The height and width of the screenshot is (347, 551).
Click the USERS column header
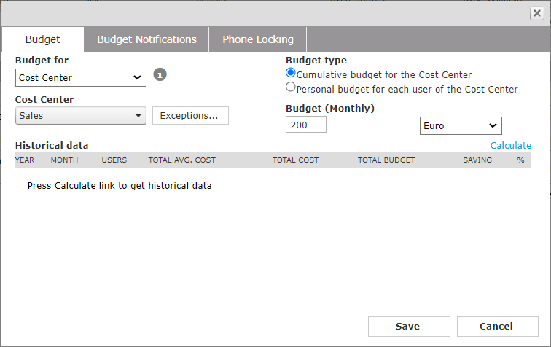pyautogui.click(x=114, y=160)
